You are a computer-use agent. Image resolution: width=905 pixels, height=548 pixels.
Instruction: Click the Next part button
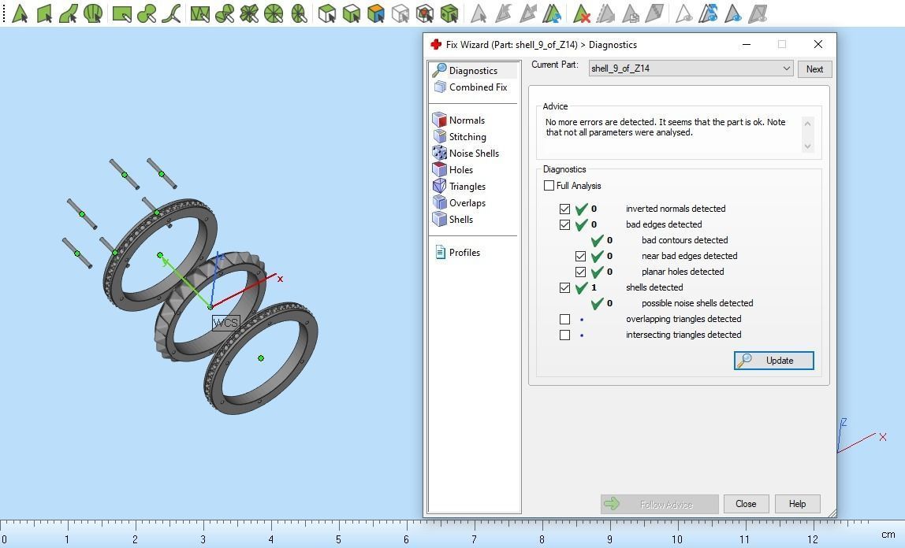tap(814, 69)
